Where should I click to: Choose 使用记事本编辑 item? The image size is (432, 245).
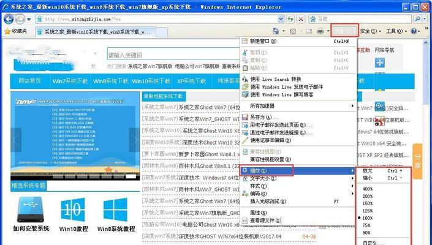click(298, 140)
